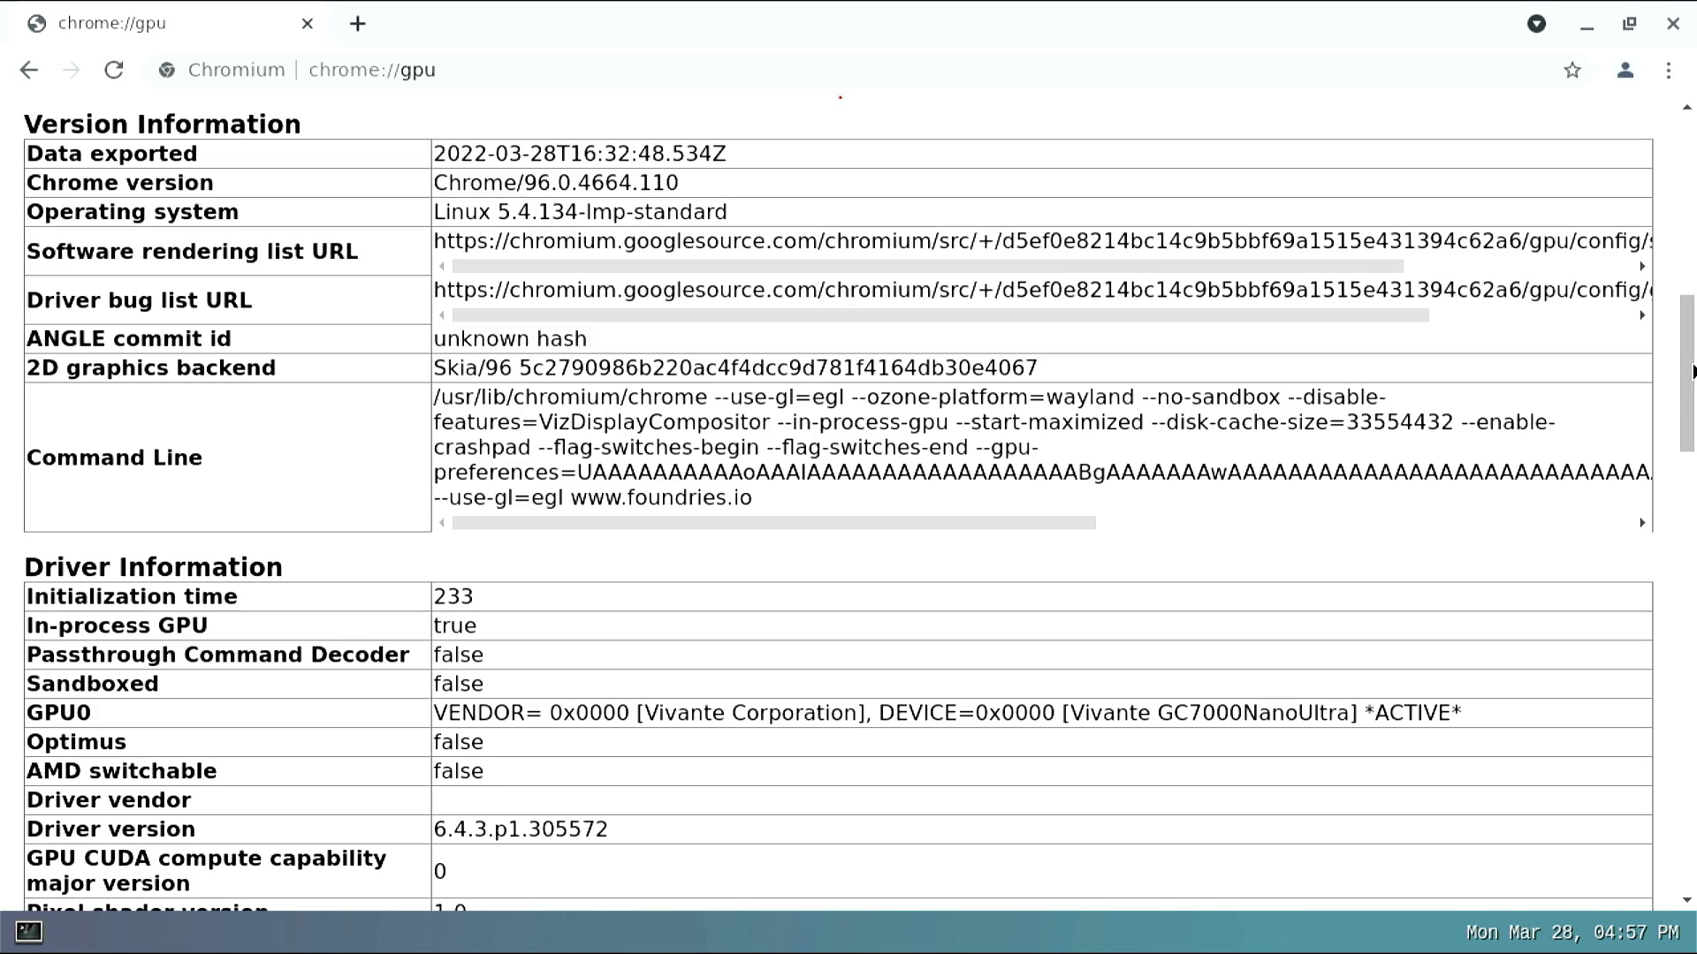Click the bookmark star icon
This screenshot has width=1697, height=954.
tap(1572, 70)
